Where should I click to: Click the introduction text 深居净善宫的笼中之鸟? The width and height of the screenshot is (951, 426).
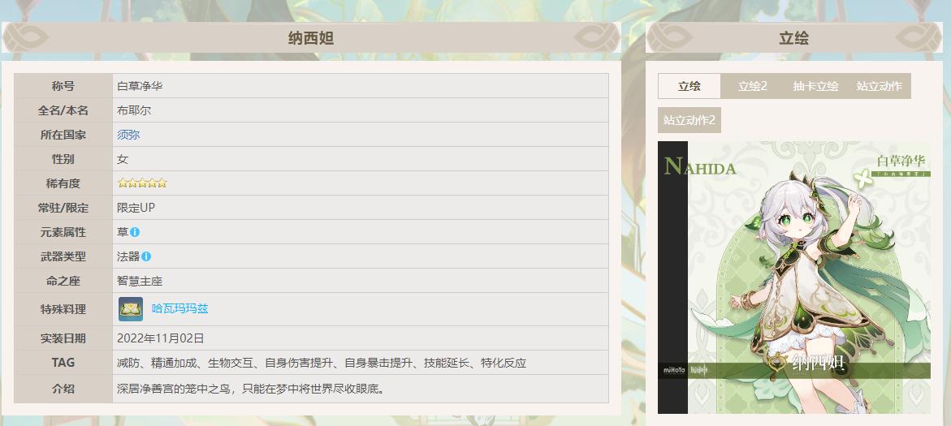tap(251, 389)
